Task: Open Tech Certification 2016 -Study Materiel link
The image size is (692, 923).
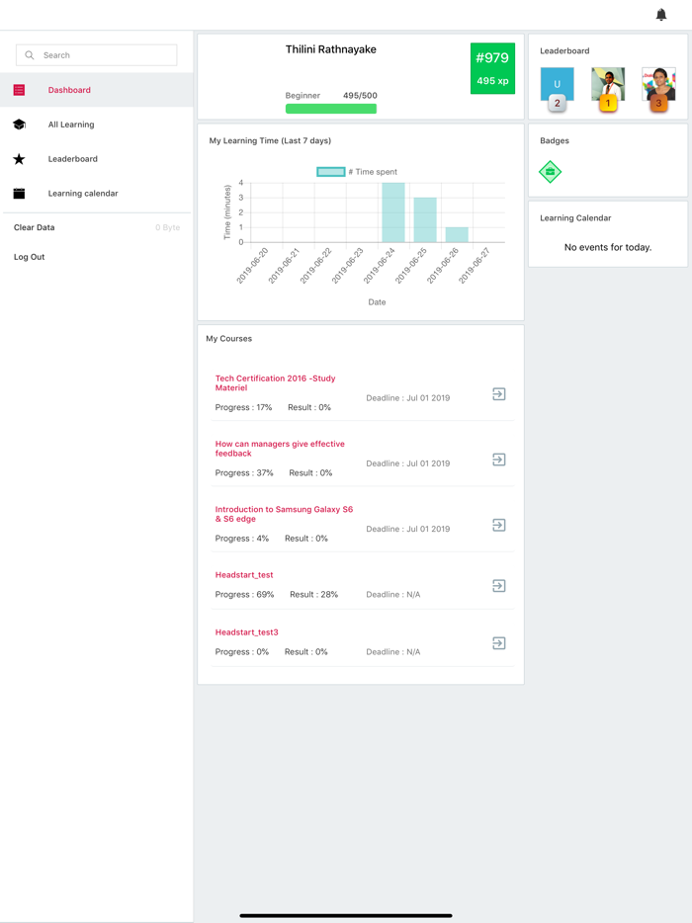Action: point(275,382)
